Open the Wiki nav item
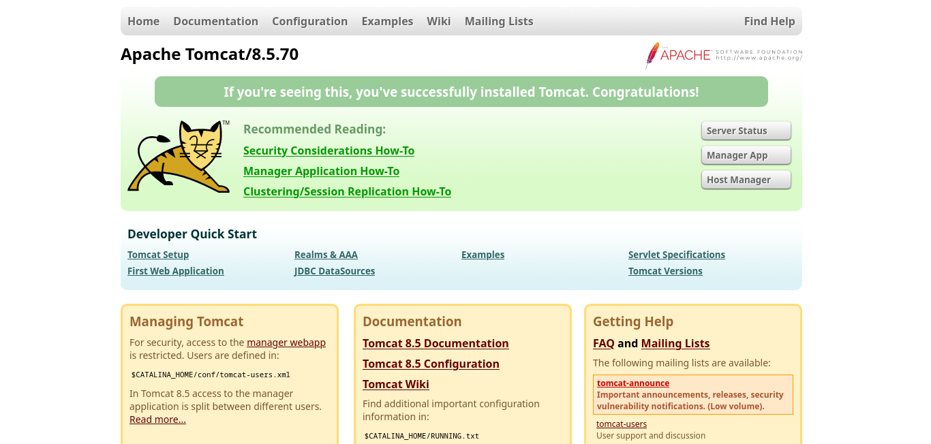This screenshot has width=931, height=444. [x=439, y=21]
